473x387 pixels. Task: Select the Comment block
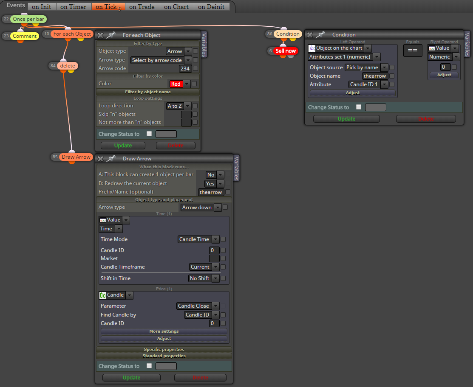(24, 36)
